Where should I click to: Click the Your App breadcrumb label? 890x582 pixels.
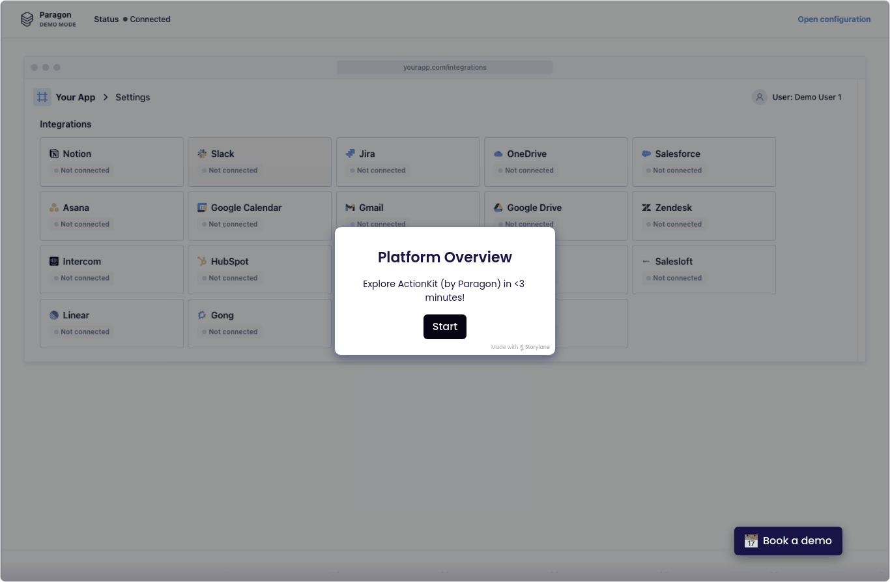[76, 98]
